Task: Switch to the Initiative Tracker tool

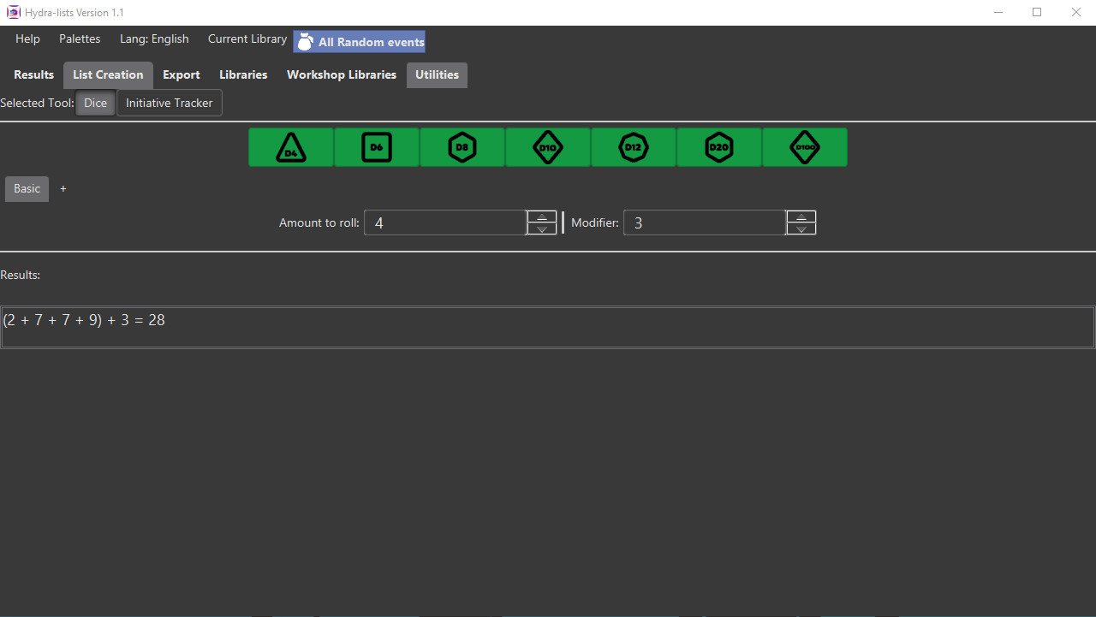Action: coord(169,103)
